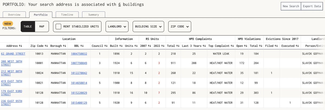Open the Timeline tab

67,15
